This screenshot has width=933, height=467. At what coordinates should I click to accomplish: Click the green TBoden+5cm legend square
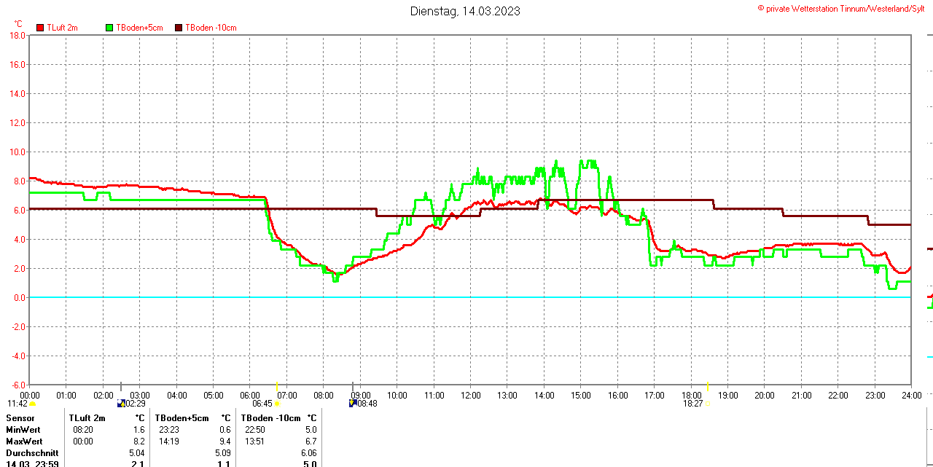tap(109, 28)
